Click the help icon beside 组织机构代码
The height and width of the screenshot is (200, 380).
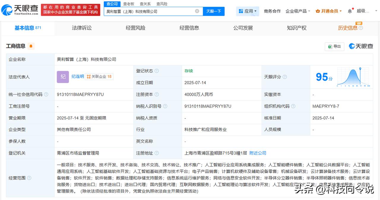coord(293,106)
